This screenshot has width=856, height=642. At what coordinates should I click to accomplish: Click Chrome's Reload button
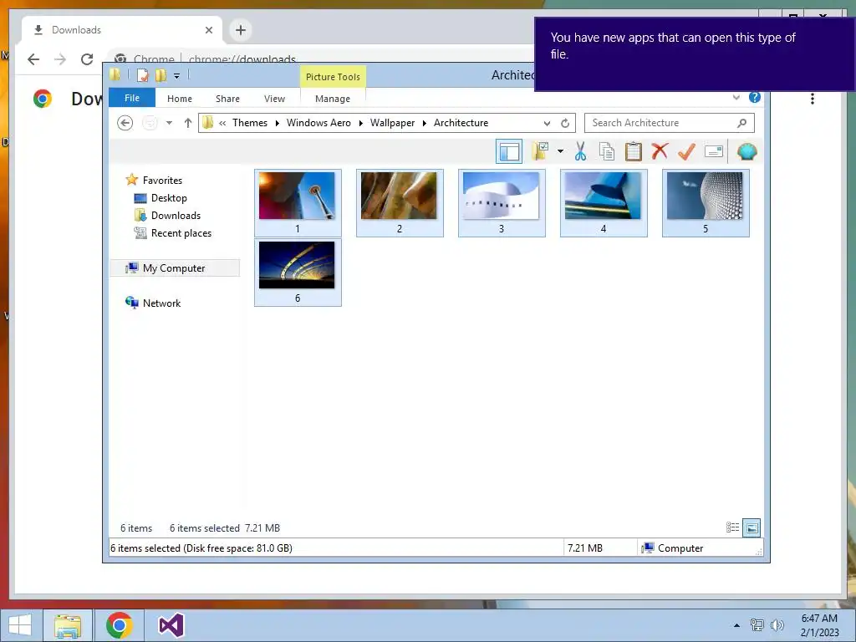tap(87, 59)
